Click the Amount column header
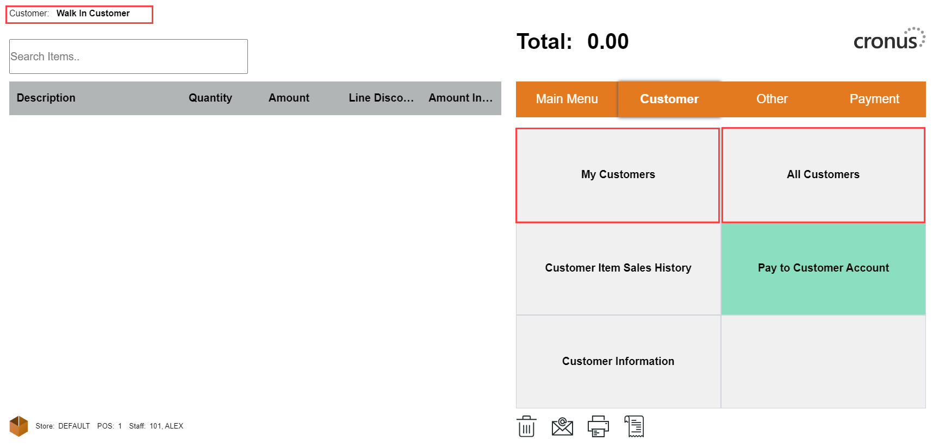Image resolution: width=939 pixels, height=447 pixels. coord(289,98)
